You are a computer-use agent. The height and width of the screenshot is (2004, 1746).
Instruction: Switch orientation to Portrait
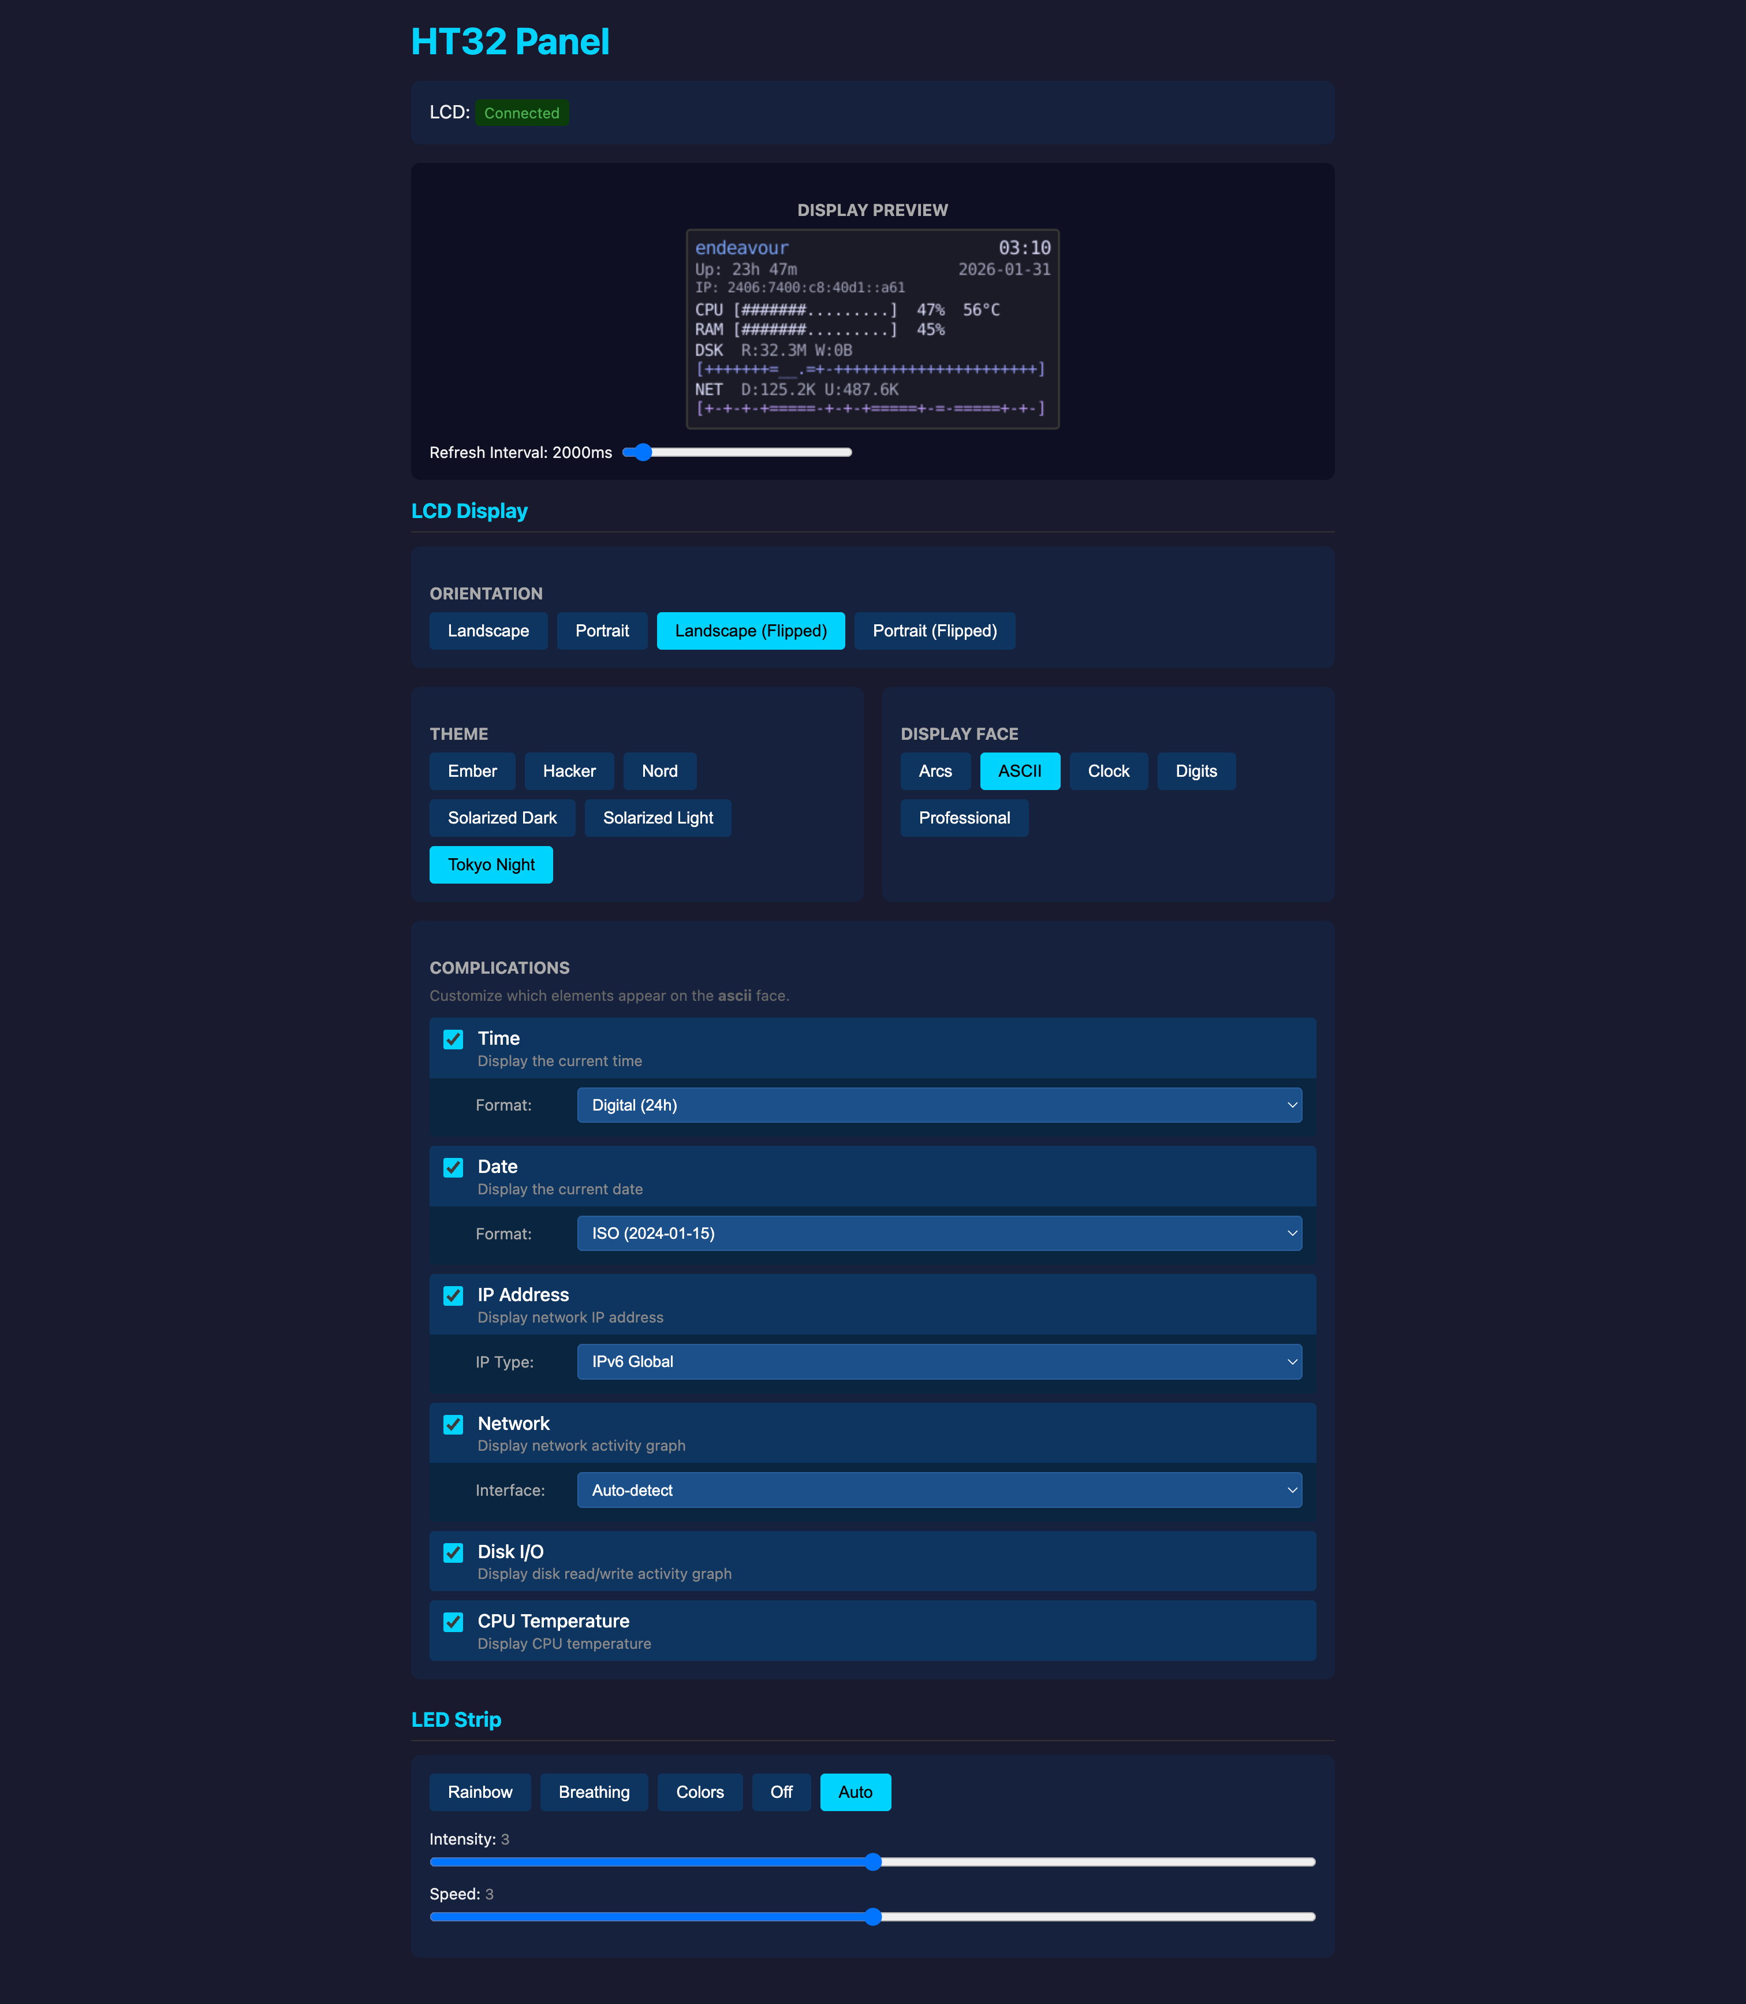tap(602, 631)
